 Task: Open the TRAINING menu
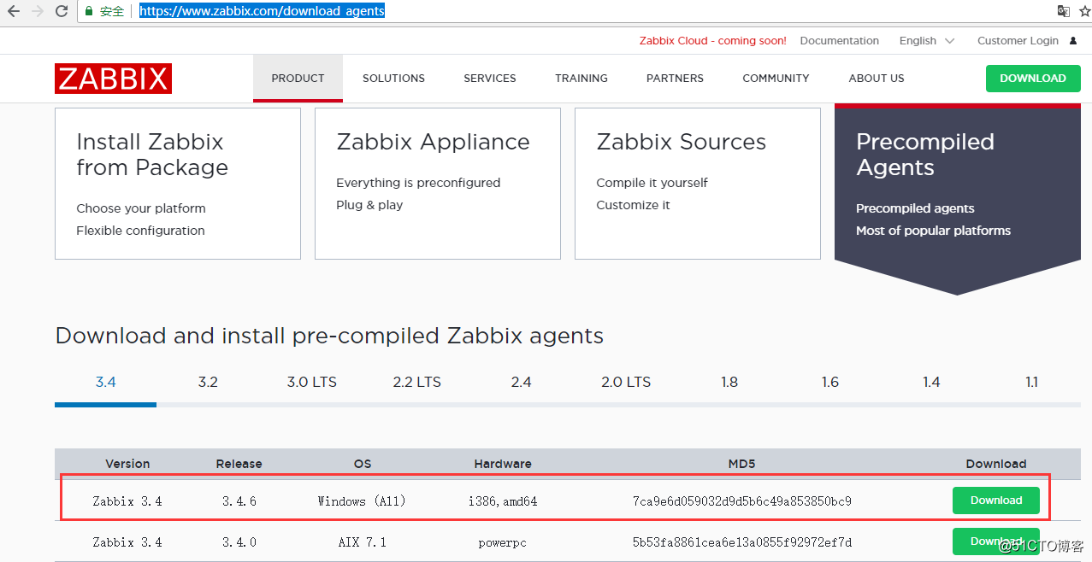click(581, 79)
